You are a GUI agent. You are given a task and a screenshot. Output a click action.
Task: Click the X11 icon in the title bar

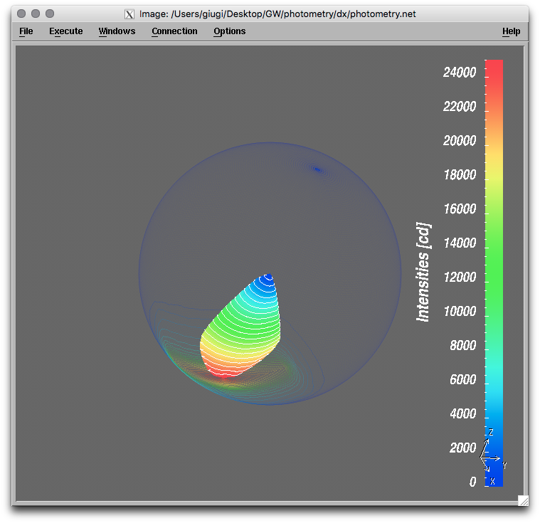point(129,14)
